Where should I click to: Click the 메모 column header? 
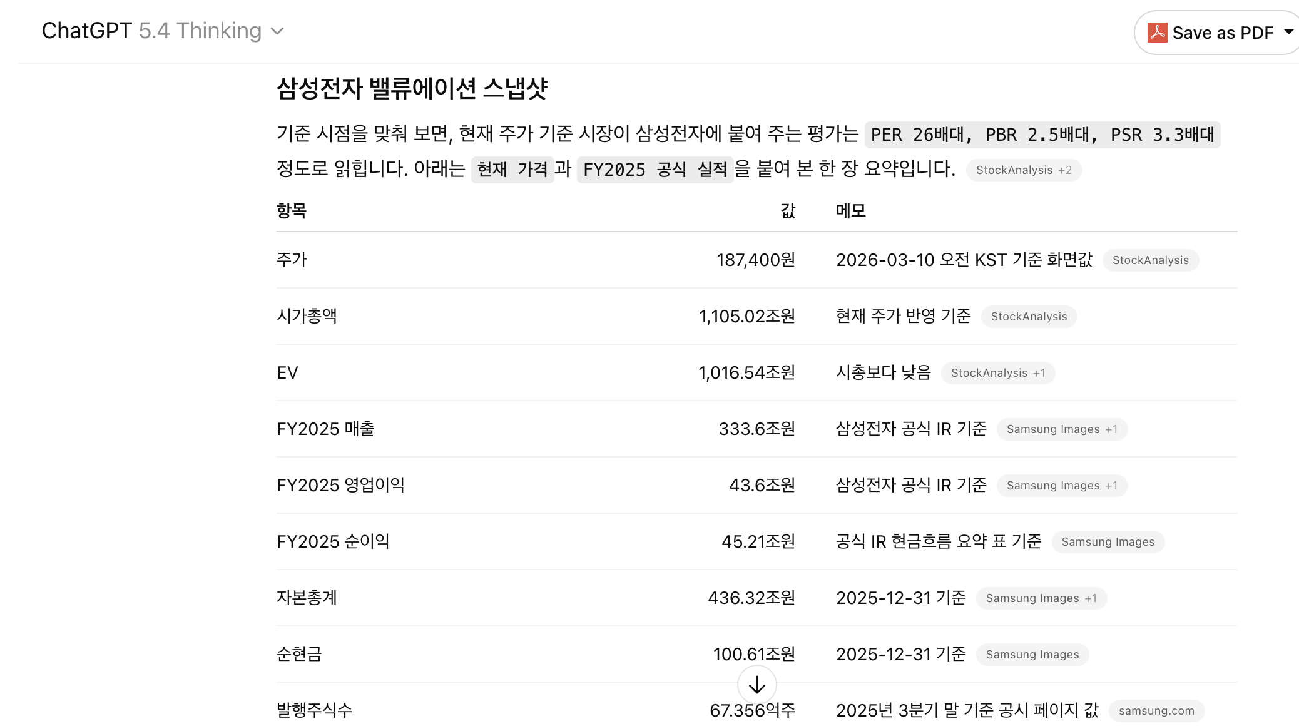click(x=850, y=211)
